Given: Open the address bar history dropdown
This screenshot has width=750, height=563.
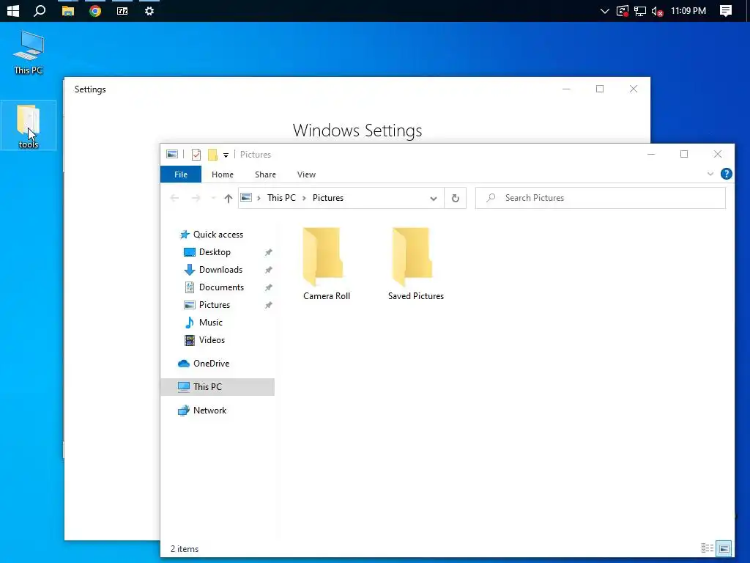Looking at the screenshot, I should click(x=433, y=198).
